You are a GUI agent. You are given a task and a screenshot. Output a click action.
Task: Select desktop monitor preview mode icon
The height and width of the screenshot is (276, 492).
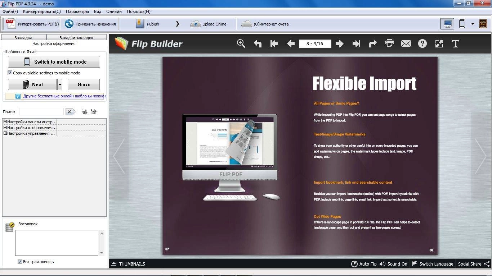pyautogui.click(x=447, y=24)
